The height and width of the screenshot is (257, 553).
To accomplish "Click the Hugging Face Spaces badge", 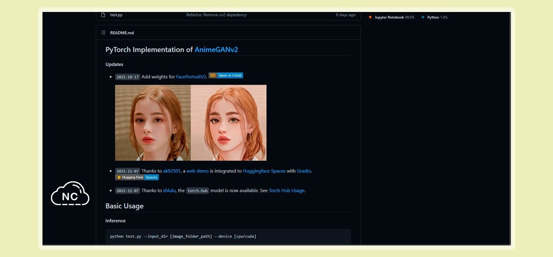I will 137,177.
